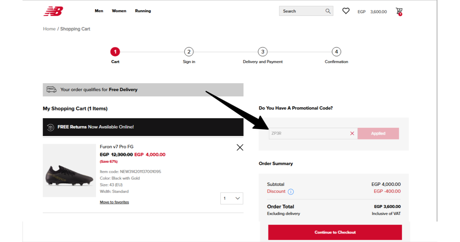
Task: Open the quantity dropdown
Action: (x=232, y=198)
